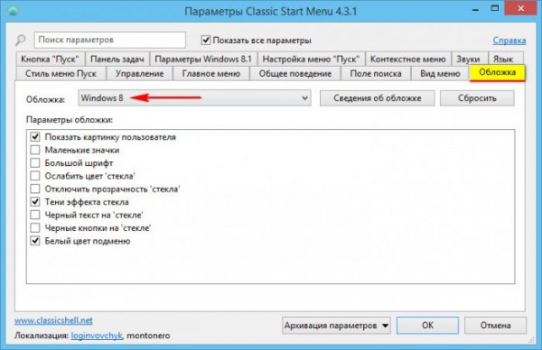Click the 'Отмена' cancel button
This screenshot has width=542, height=350.
coord(495,326)
